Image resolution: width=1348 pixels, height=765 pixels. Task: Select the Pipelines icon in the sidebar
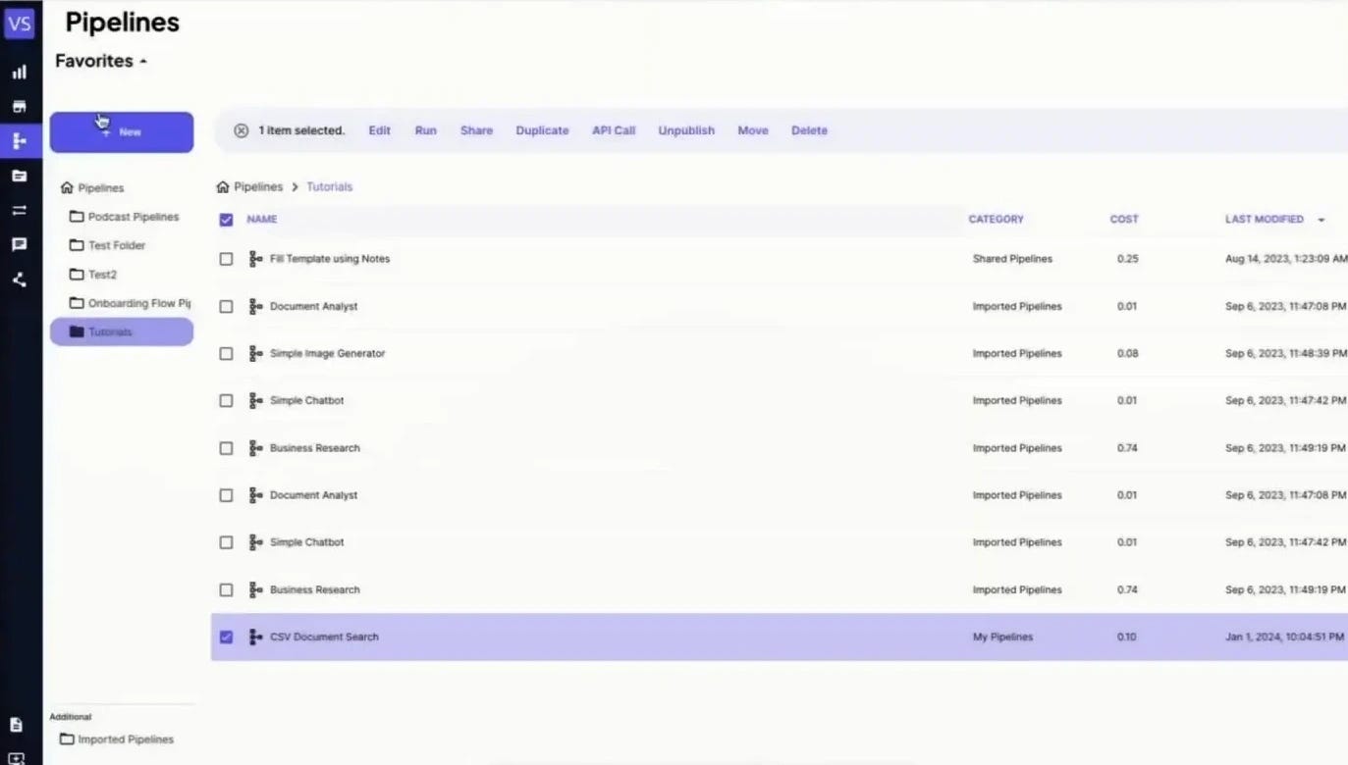20,140
